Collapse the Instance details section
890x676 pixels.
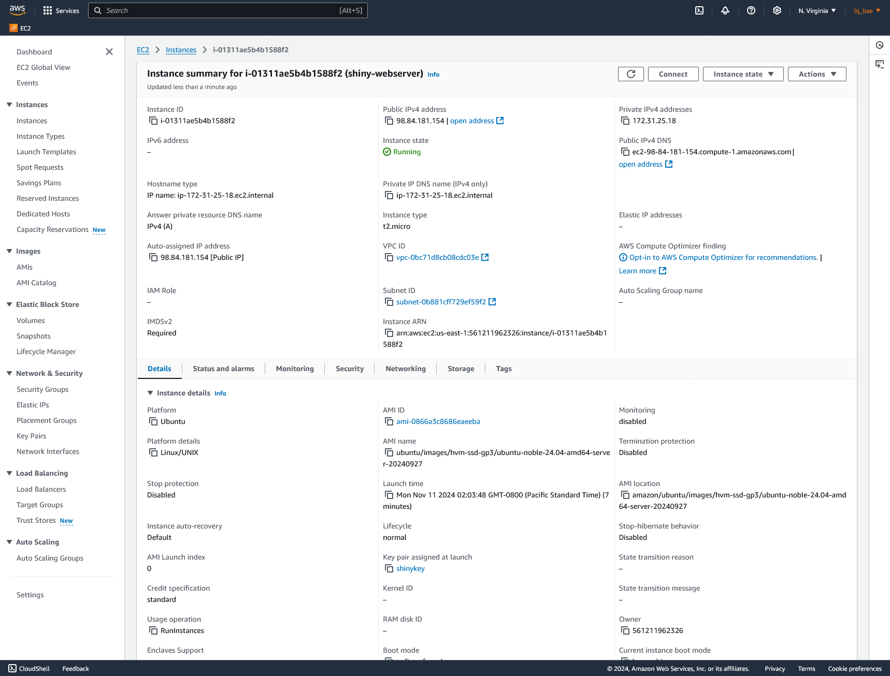click(x=150, y=393)
